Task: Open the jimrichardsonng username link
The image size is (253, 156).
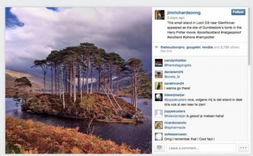Action: tap(184, 13)
